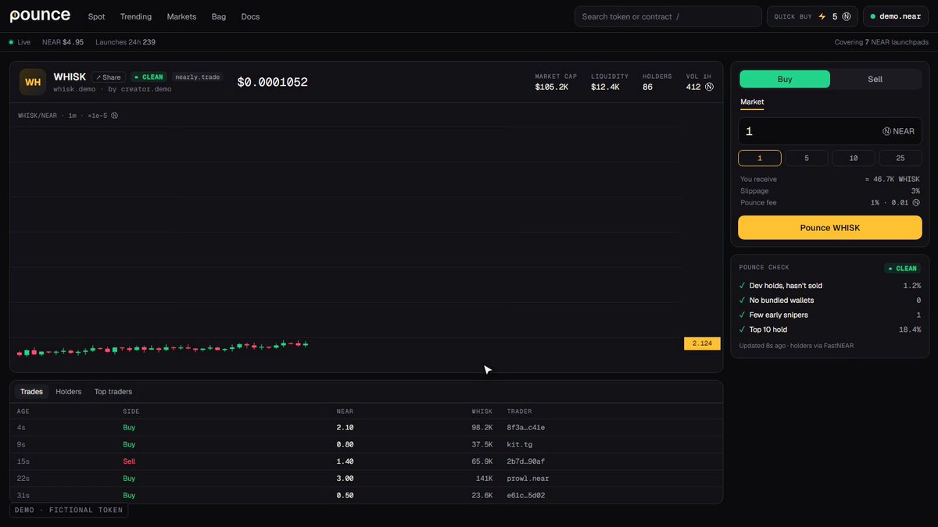938x527 pixels.
Task: Go to Trending in the top navigation
Action: (x=136, y=16)
